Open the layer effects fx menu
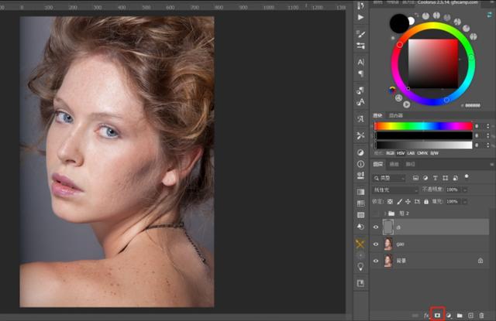496x321 pixels. click(x=425, y=315)
